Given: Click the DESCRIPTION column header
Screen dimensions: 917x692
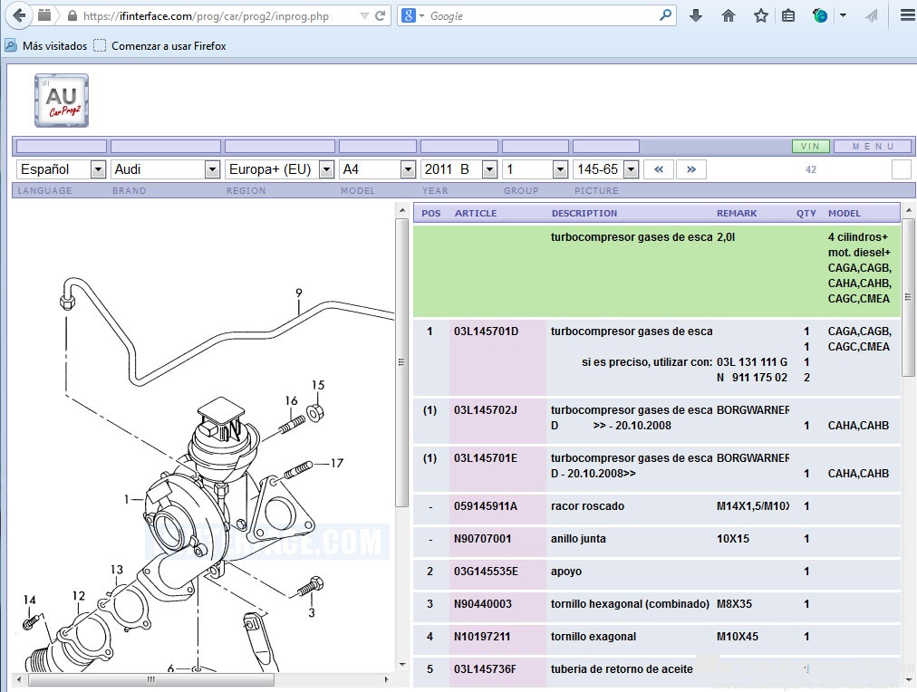Looking at the screenshot, I should pos(584,214).
